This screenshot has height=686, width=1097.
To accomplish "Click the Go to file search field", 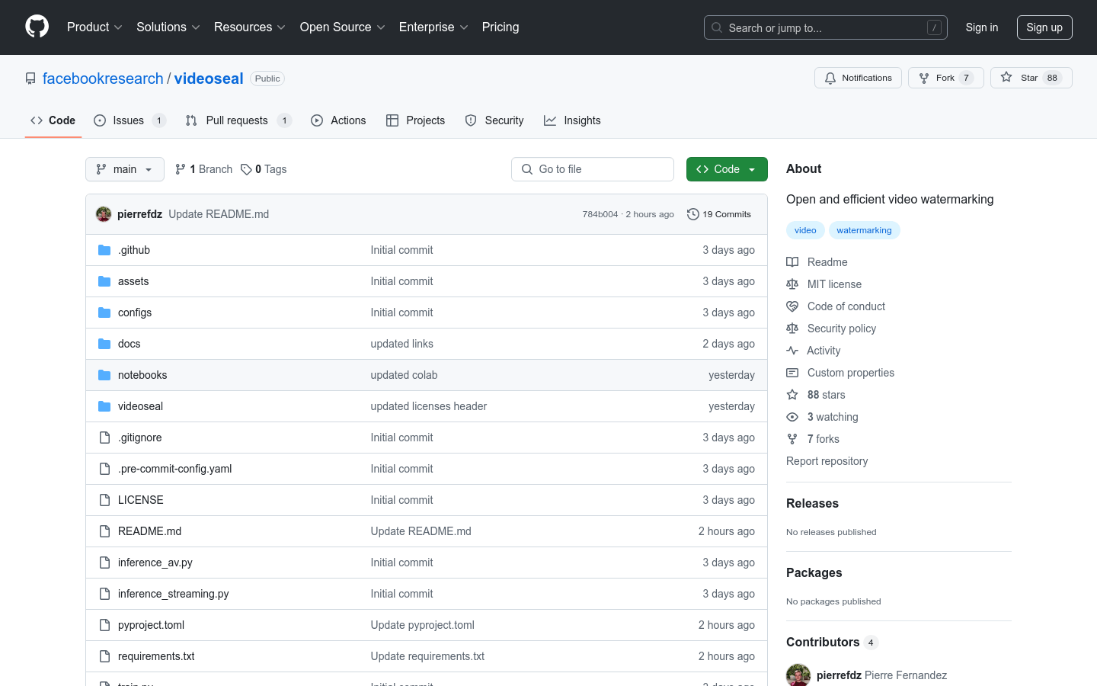I will [x=593, y=169].
